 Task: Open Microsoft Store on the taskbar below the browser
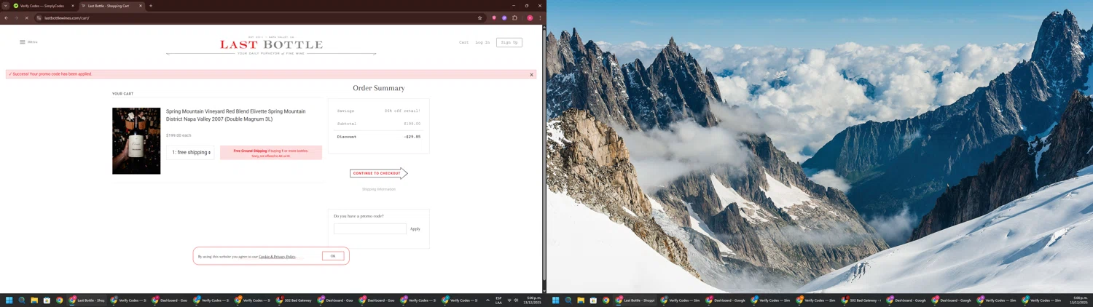coord(47,300)
